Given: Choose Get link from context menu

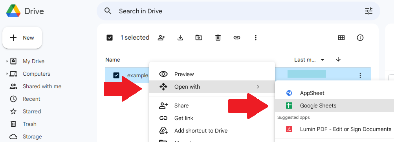Looking at the screenshot, I should 212,118.
